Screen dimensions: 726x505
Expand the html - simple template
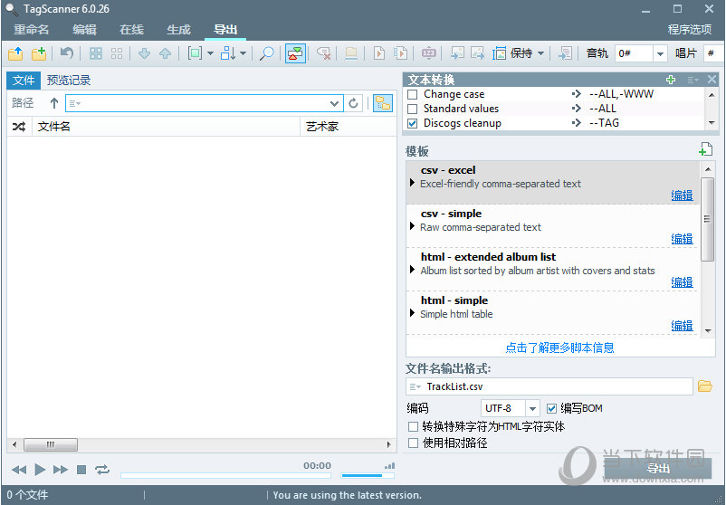412,313
